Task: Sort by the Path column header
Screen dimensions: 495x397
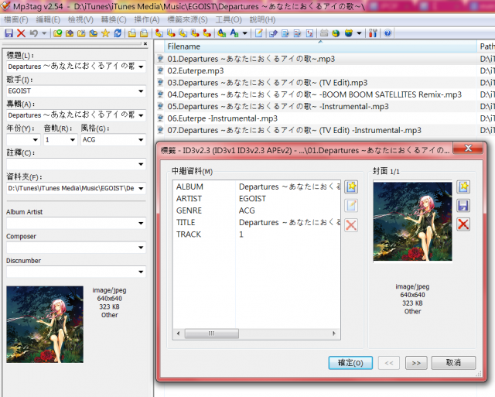Action: pos(486,46)
